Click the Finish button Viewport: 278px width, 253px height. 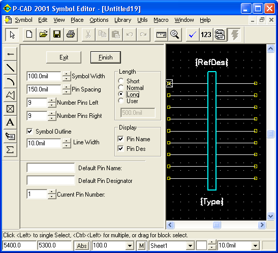click(106, 57)
